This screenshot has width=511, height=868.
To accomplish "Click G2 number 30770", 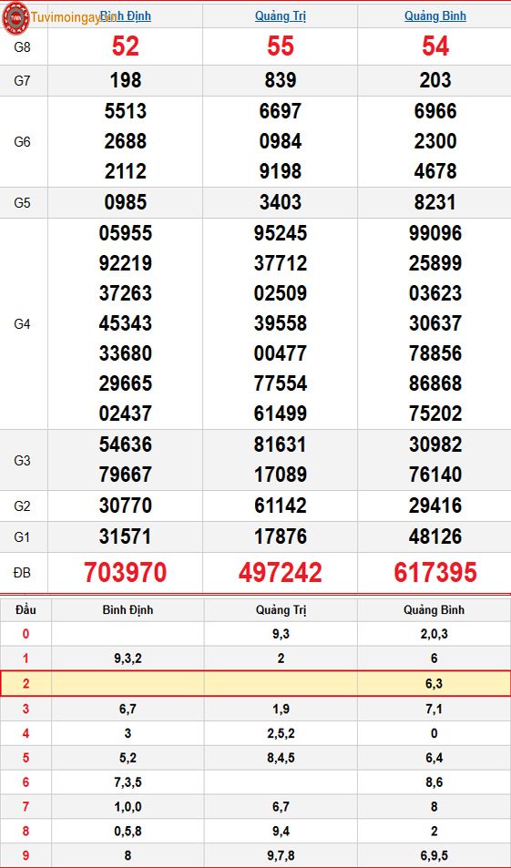I will 126,505.
